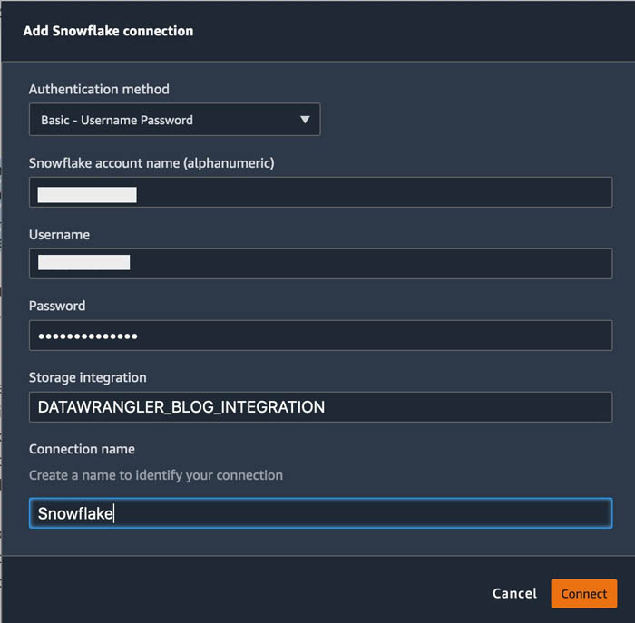
Task: Click the 'Authentication method' label
Action: point(99,89)
